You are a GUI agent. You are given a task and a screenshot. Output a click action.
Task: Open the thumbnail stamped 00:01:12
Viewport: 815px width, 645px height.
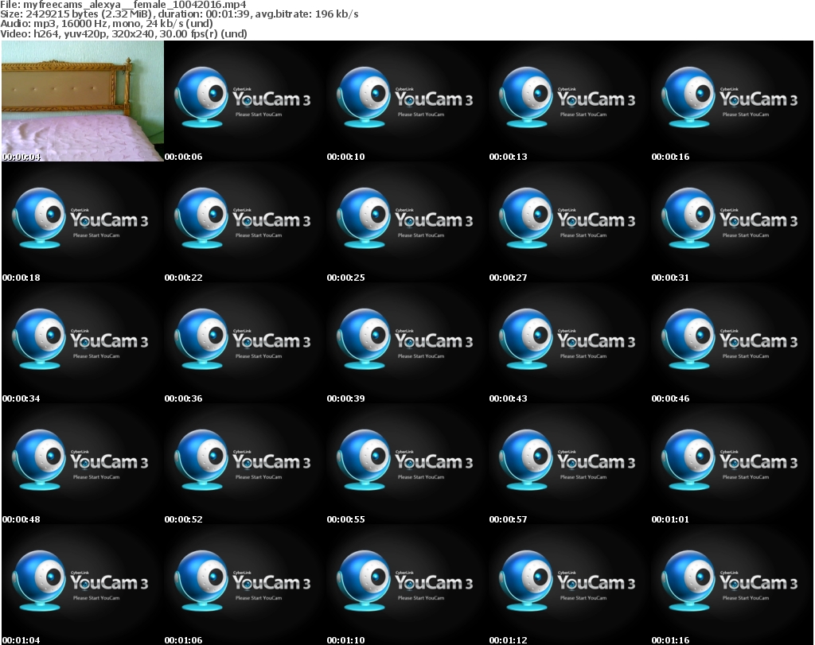click(x=570, y=585)
